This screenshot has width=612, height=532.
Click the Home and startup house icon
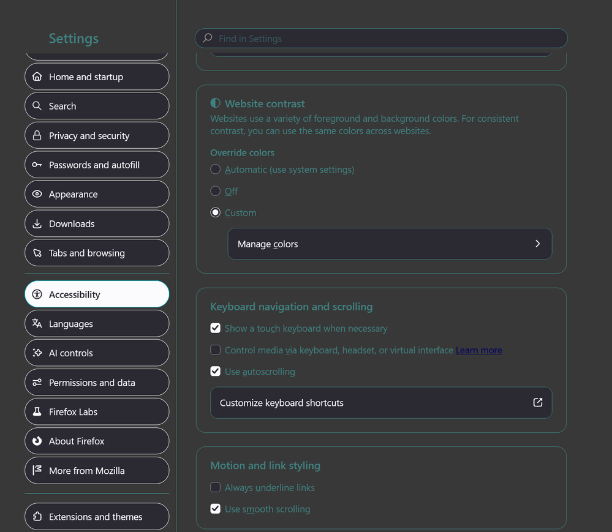tap(37, 77)
